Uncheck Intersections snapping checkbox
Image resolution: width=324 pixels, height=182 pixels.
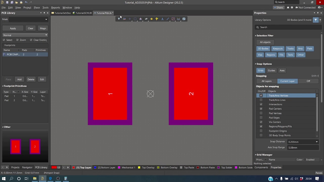click(x=261, y=104)
